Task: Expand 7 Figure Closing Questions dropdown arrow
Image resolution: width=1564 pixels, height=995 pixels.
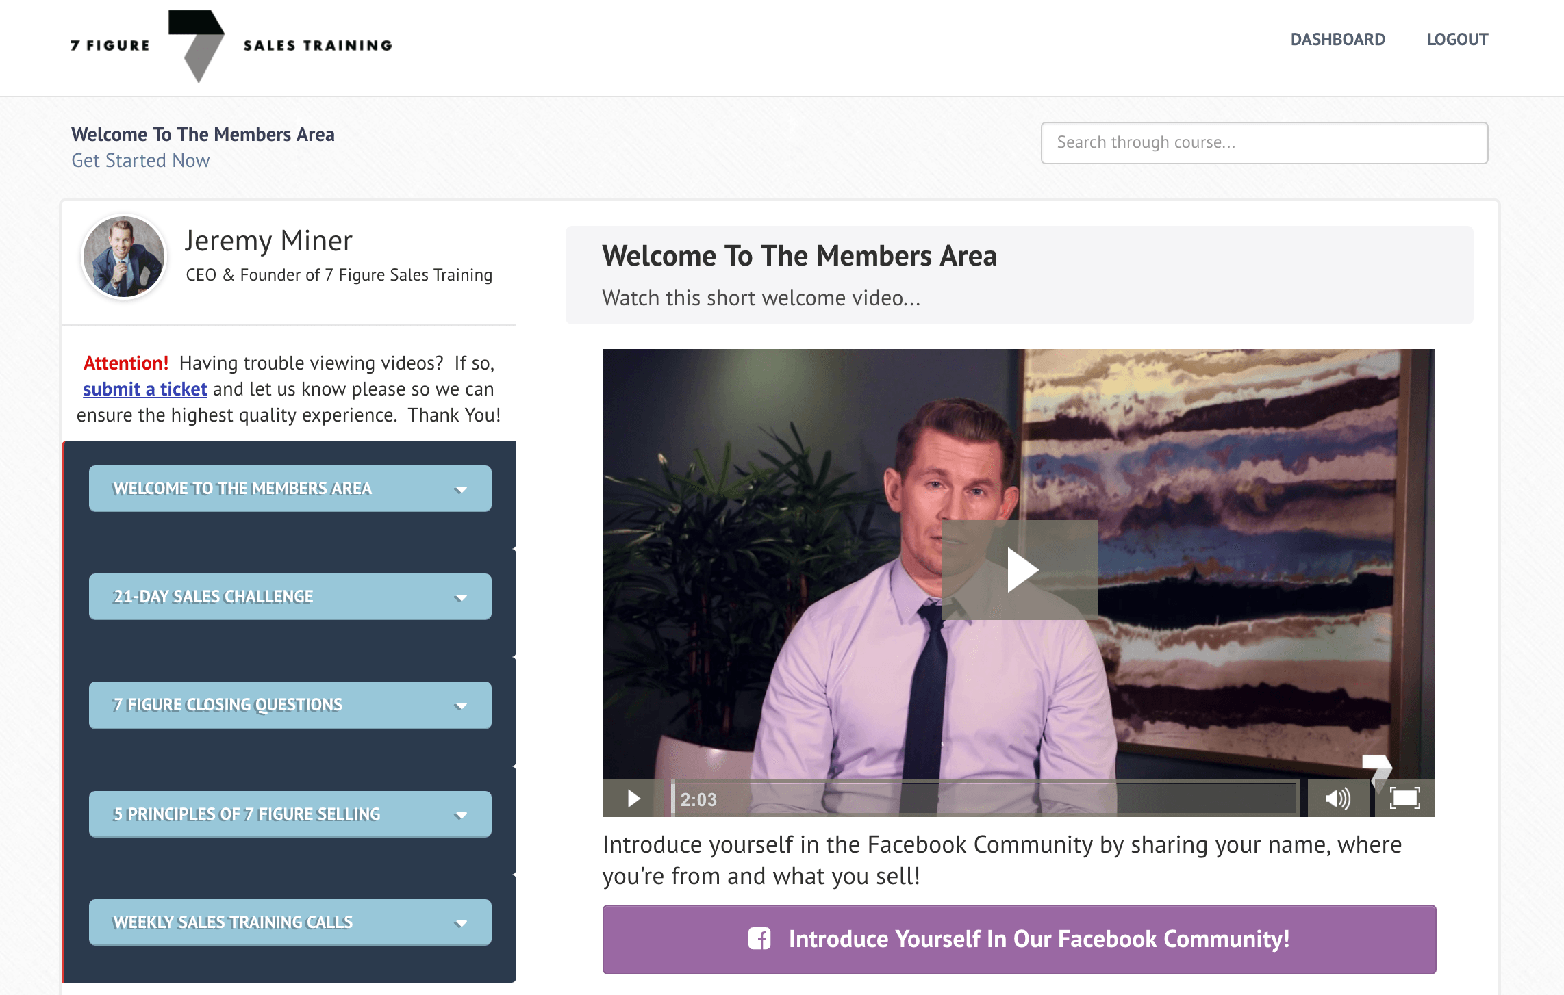Action: point(461,706)
